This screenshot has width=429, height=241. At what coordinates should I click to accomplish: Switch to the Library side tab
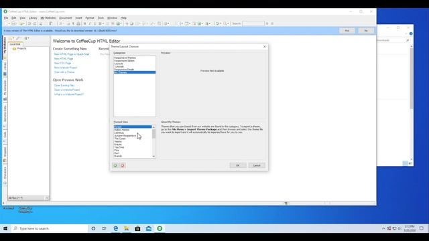pos(5,68)
